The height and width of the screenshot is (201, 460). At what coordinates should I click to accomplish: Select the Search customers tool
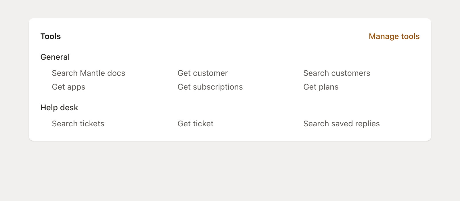[x=337, y=73]
